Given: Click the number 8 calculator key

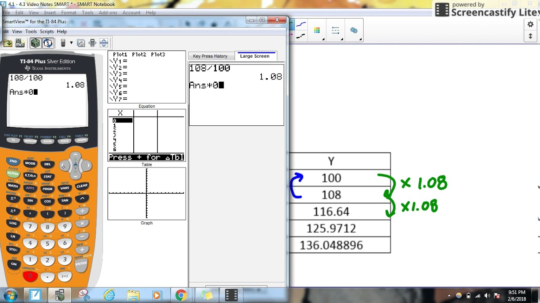Looking at the screenshot, I should pos(47,227).
